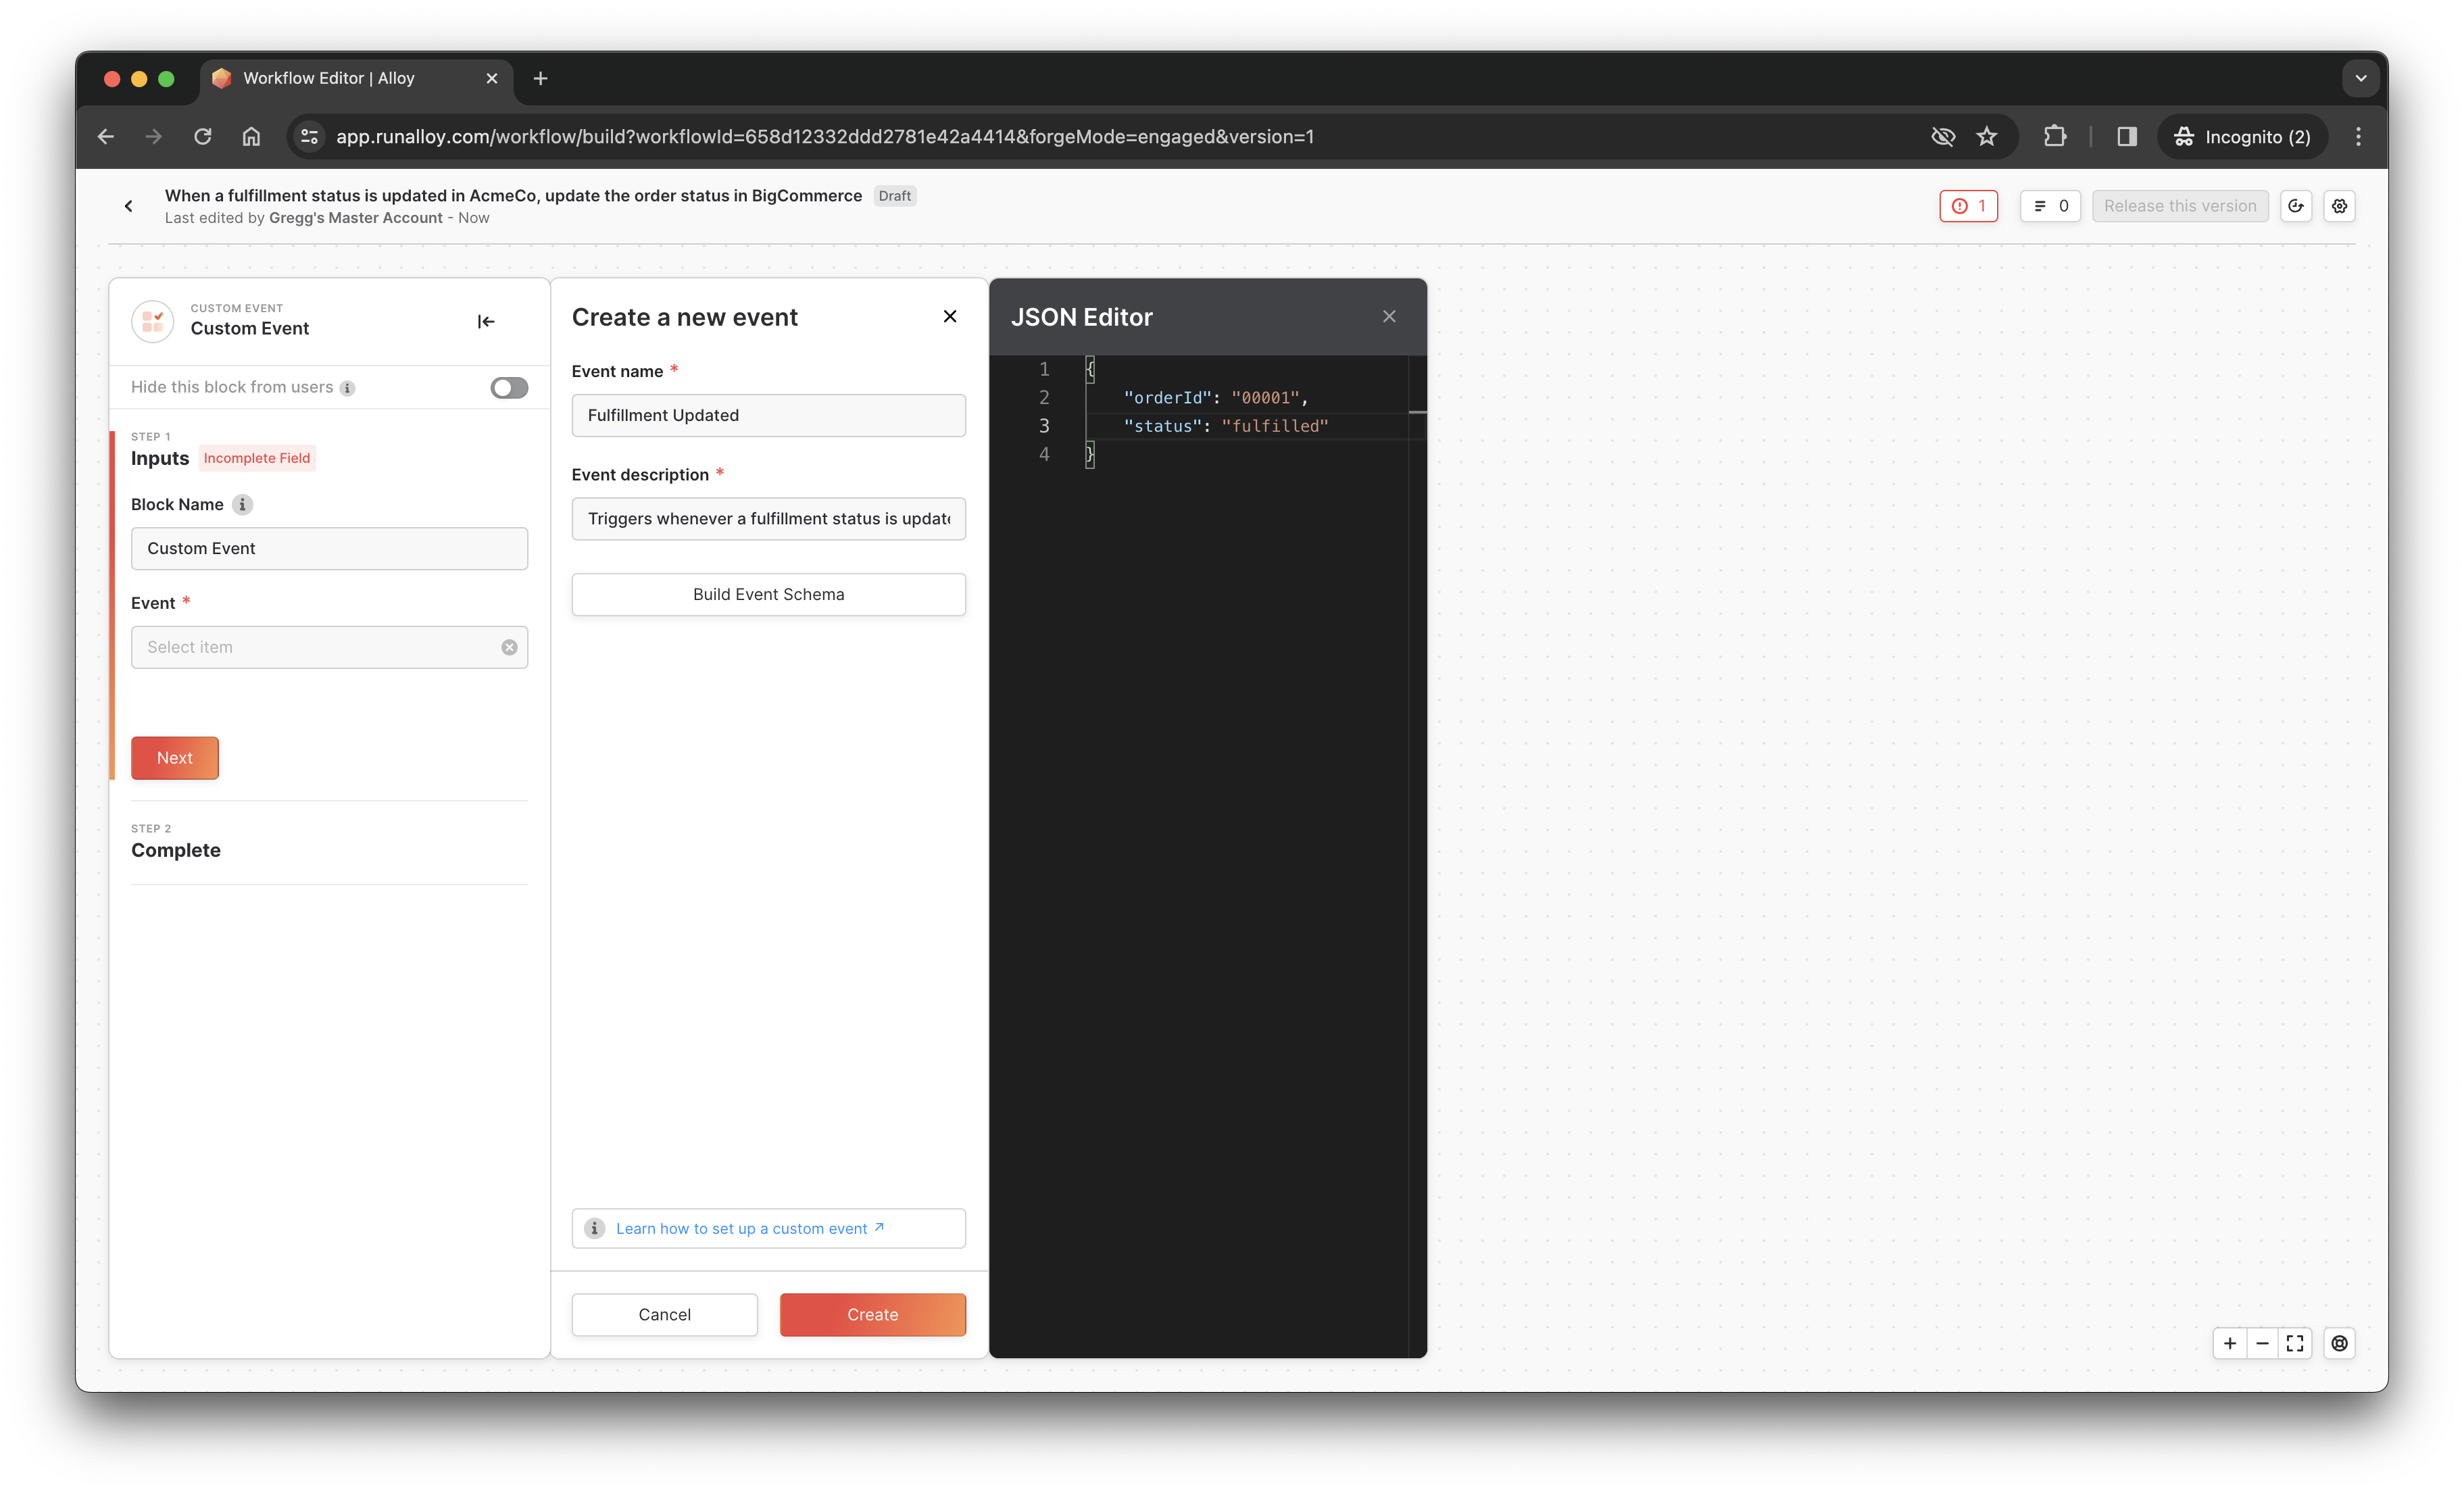The height and width of the screenshot is (1492, 2464).
Task: Expand the Step 2 Complete section
Action: pyautogui.click(x=176, y=850)
